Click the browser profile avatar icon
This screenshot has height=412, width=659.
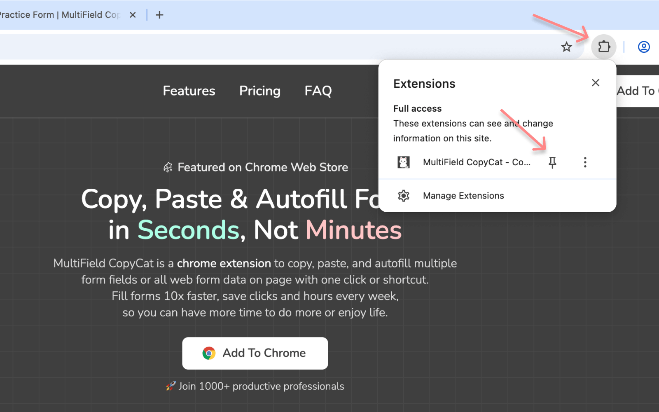pyautogui.click(x=644, y=47)
